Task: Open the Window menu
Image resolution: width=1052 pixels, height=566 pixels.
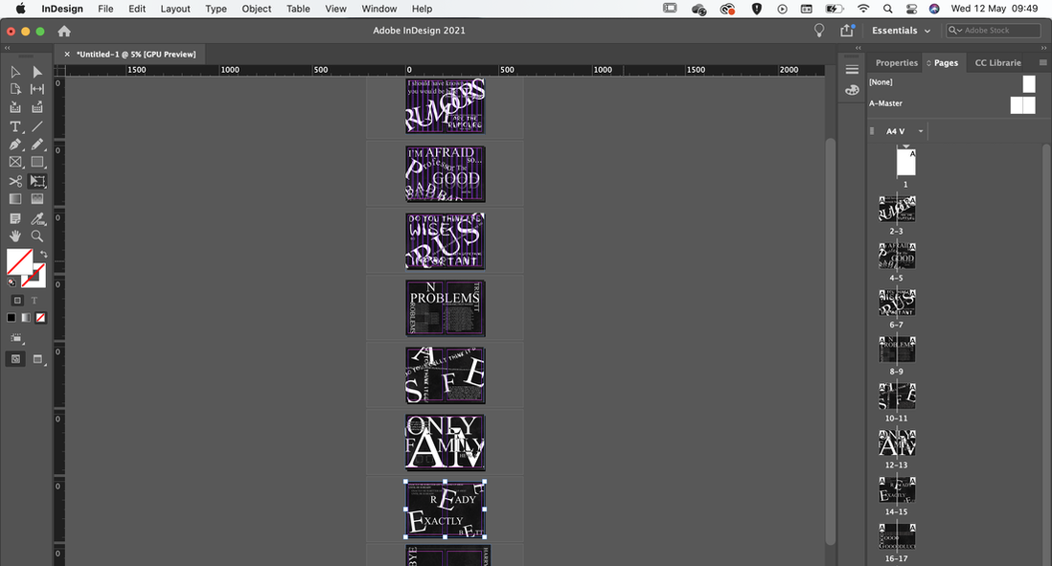Action: coord(379,9)
